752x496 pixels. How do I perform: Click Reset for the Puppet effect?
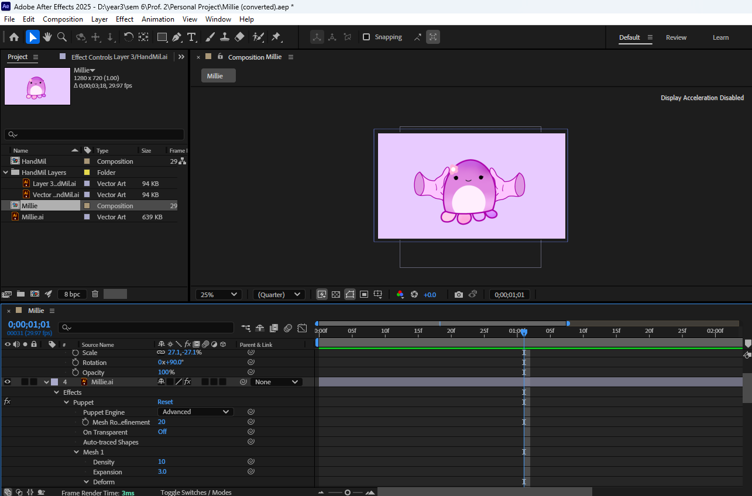(165, 402)
